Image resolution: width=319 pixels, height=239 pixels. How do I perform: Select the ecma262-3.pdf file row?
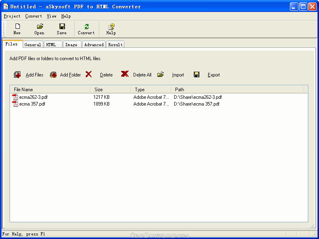click(159, 97)
